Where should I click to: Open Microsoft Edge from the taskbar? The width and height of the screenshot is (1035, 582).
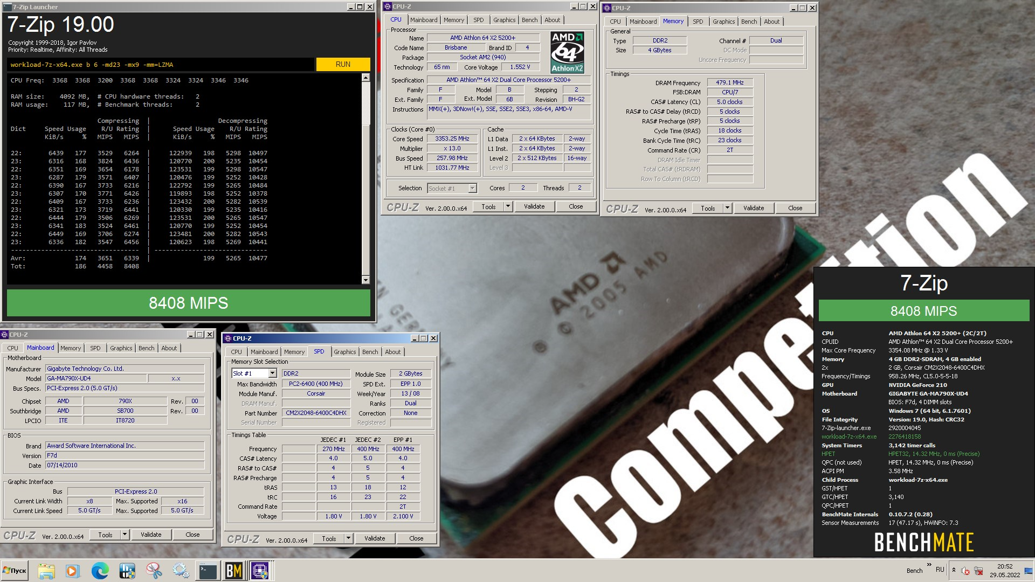(100, 570)
